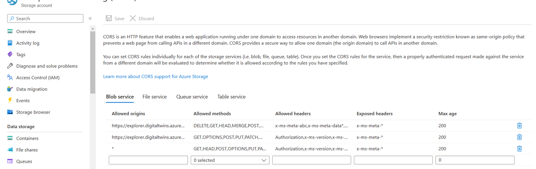Screen dimensions: 536x169
Task: Open Storage browser menu item
Action: click(x=33, y=112)
